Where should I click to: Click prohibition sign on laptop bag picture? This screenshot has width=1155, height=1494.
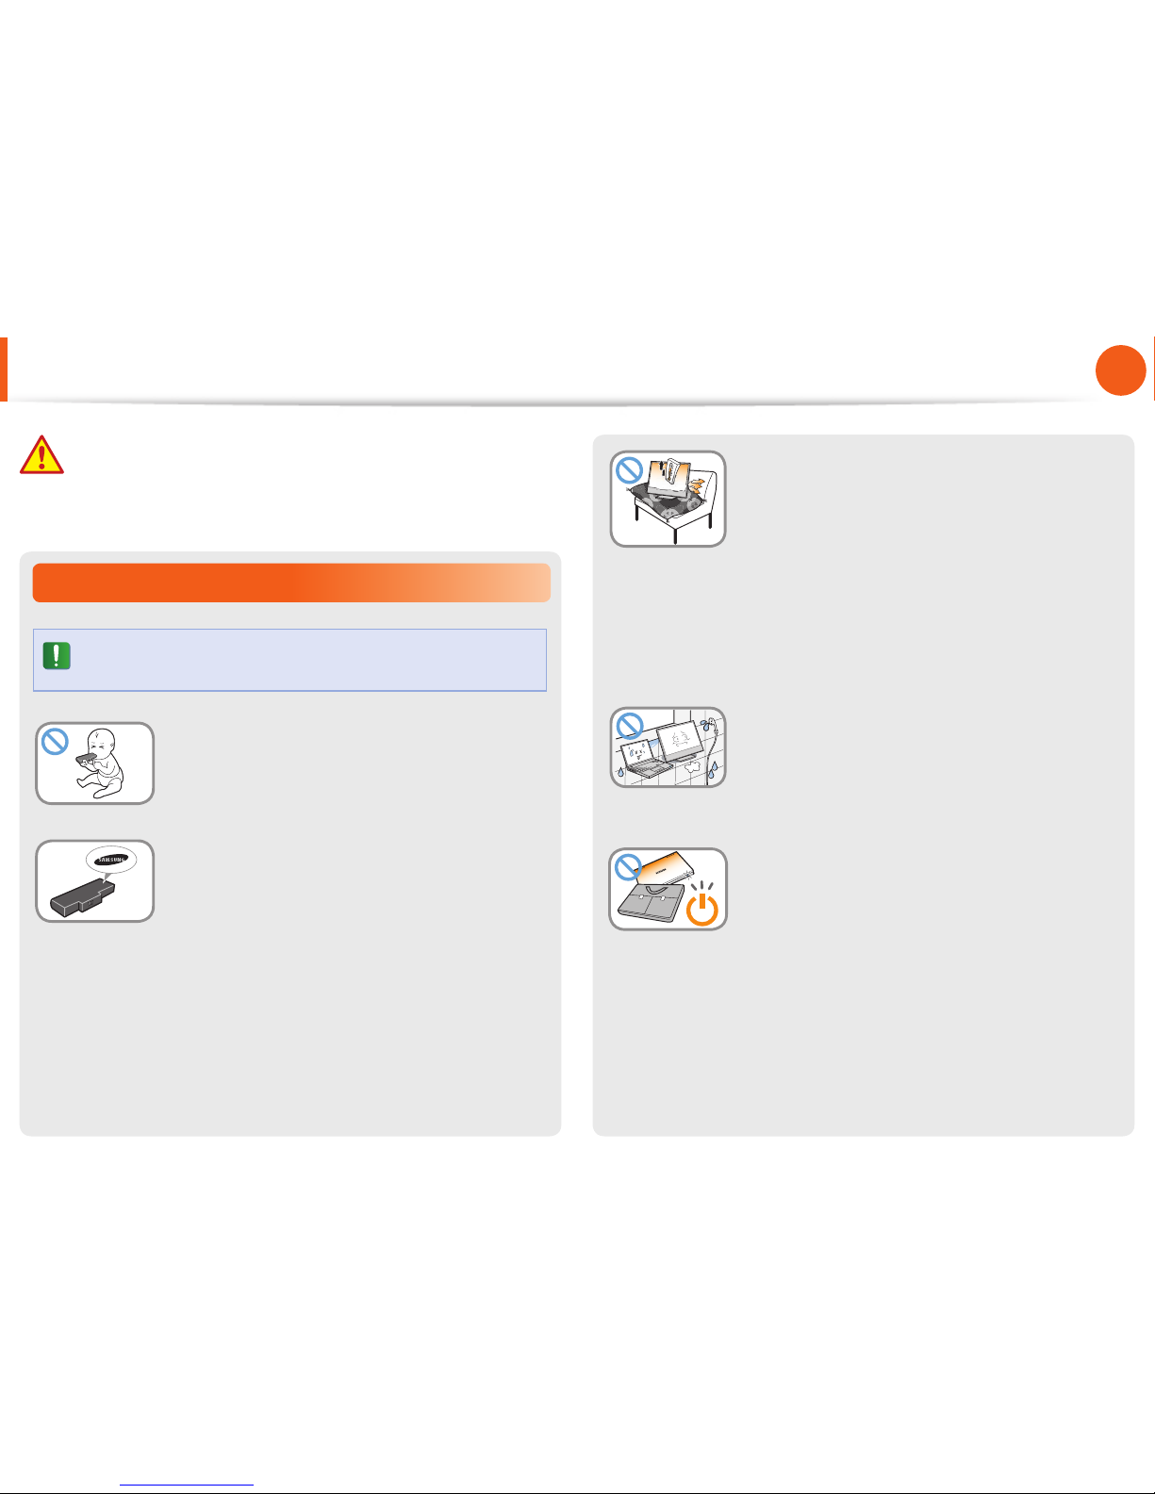(628, 866)
